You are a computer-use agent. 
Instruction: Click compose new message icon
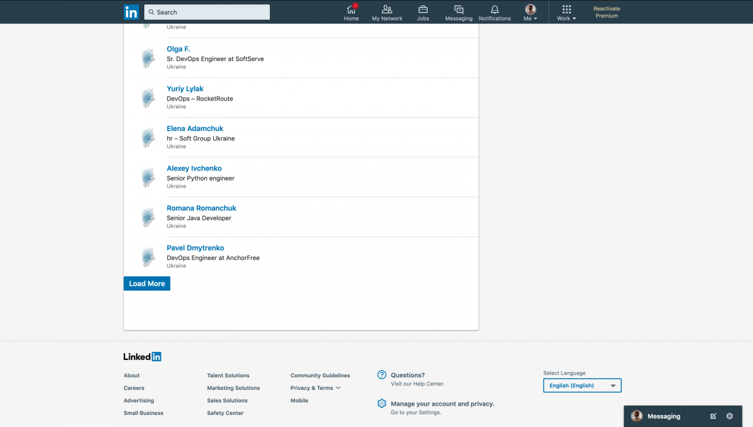713,416
